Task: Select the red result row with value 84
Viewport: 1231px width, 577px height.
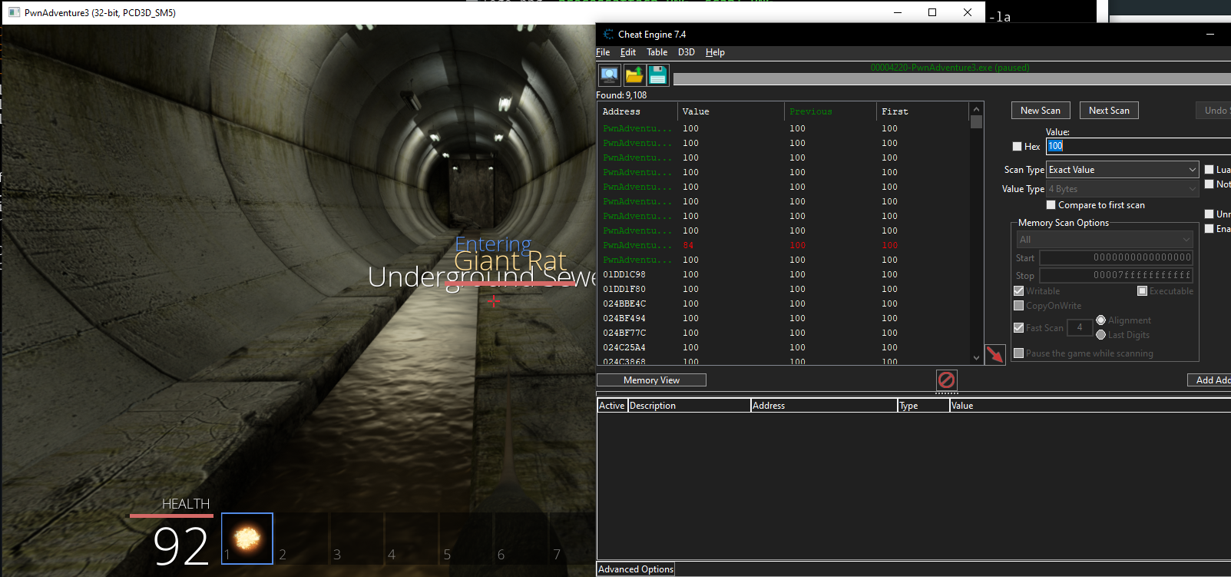Action: pyautogui.click(x=783, y=246)
